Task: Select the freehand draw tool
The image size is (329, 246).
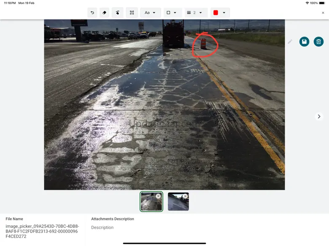Action: 118,13
